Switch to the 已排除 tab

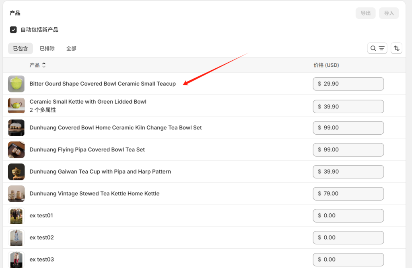47,49
